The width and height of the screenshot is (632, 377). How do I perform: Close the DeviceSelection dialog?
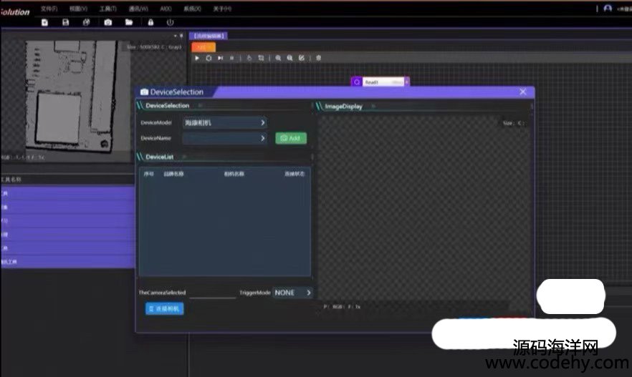522,92
